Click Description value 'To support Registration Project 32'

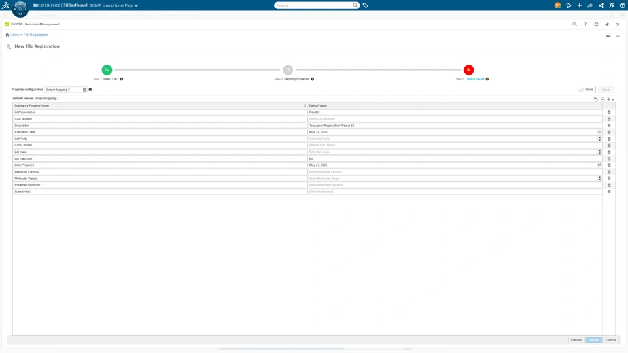332,126
